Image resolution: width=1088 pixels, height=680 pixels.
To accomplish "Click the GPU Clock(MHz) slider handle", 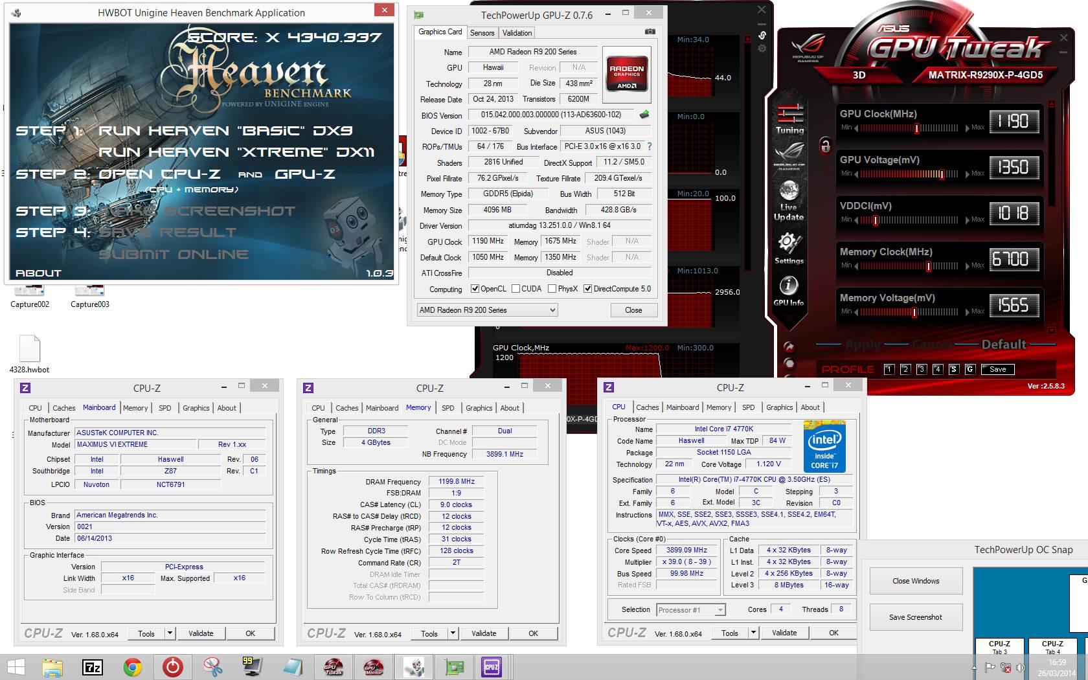I will (x=916, y=128).
